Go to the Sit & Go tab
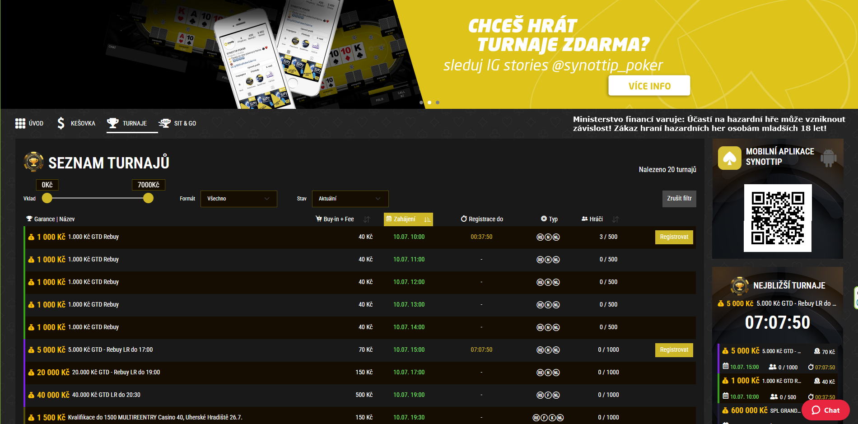The height and width of the screenshot is (424, 858). click(x=177, y=123)
